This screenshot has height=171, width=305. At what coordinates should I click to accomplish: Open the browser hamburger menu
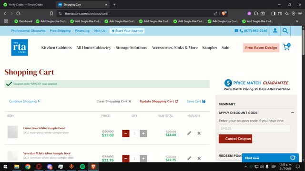tap(300, 14)
